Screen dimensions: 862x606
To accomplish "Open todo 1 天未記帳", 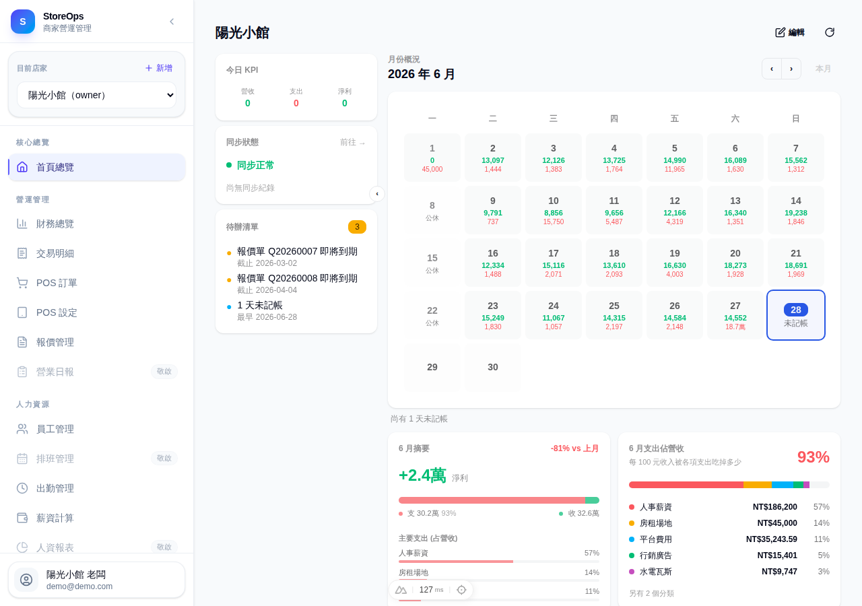I will click(x=296, y=310).
